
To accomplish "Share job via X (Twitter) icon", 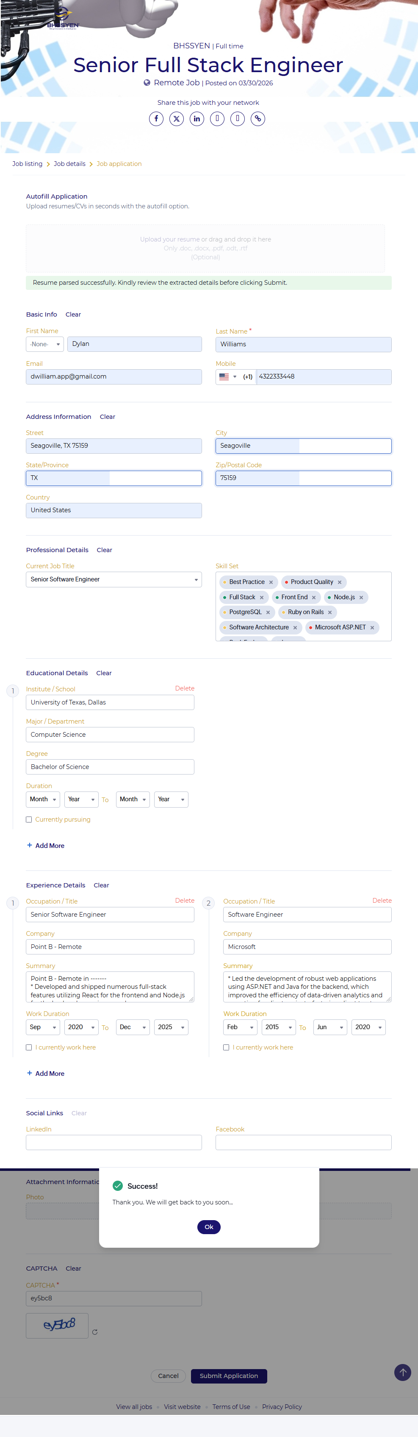I will click(x=177, y=119).
